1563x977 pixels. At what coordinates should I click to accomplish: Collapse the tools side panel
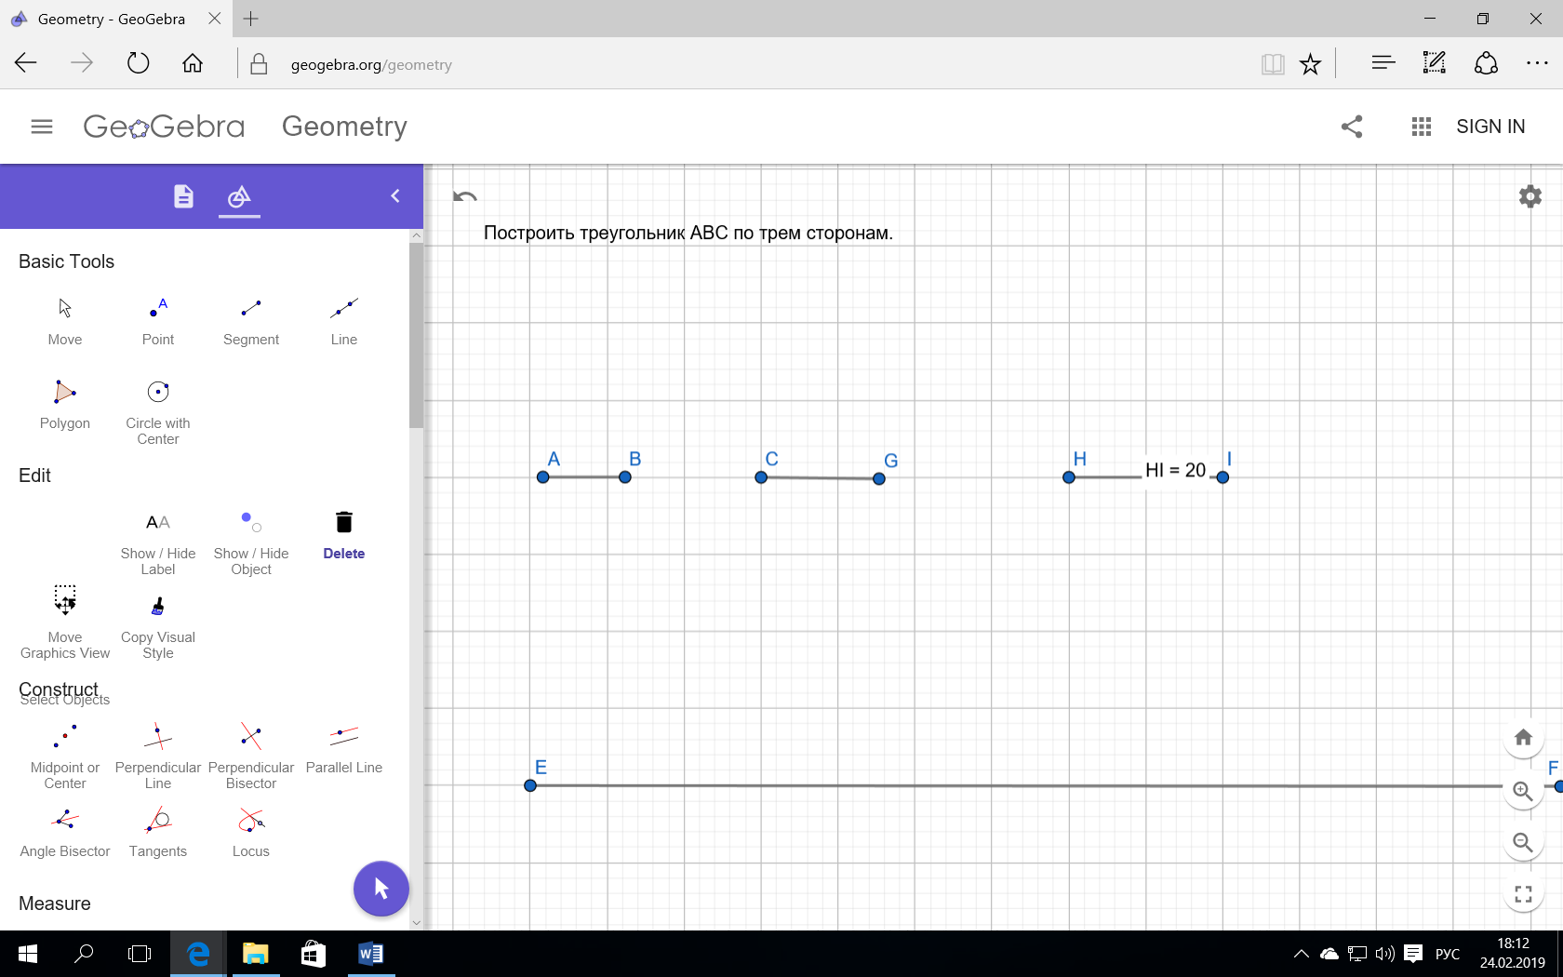pos(395,196)
